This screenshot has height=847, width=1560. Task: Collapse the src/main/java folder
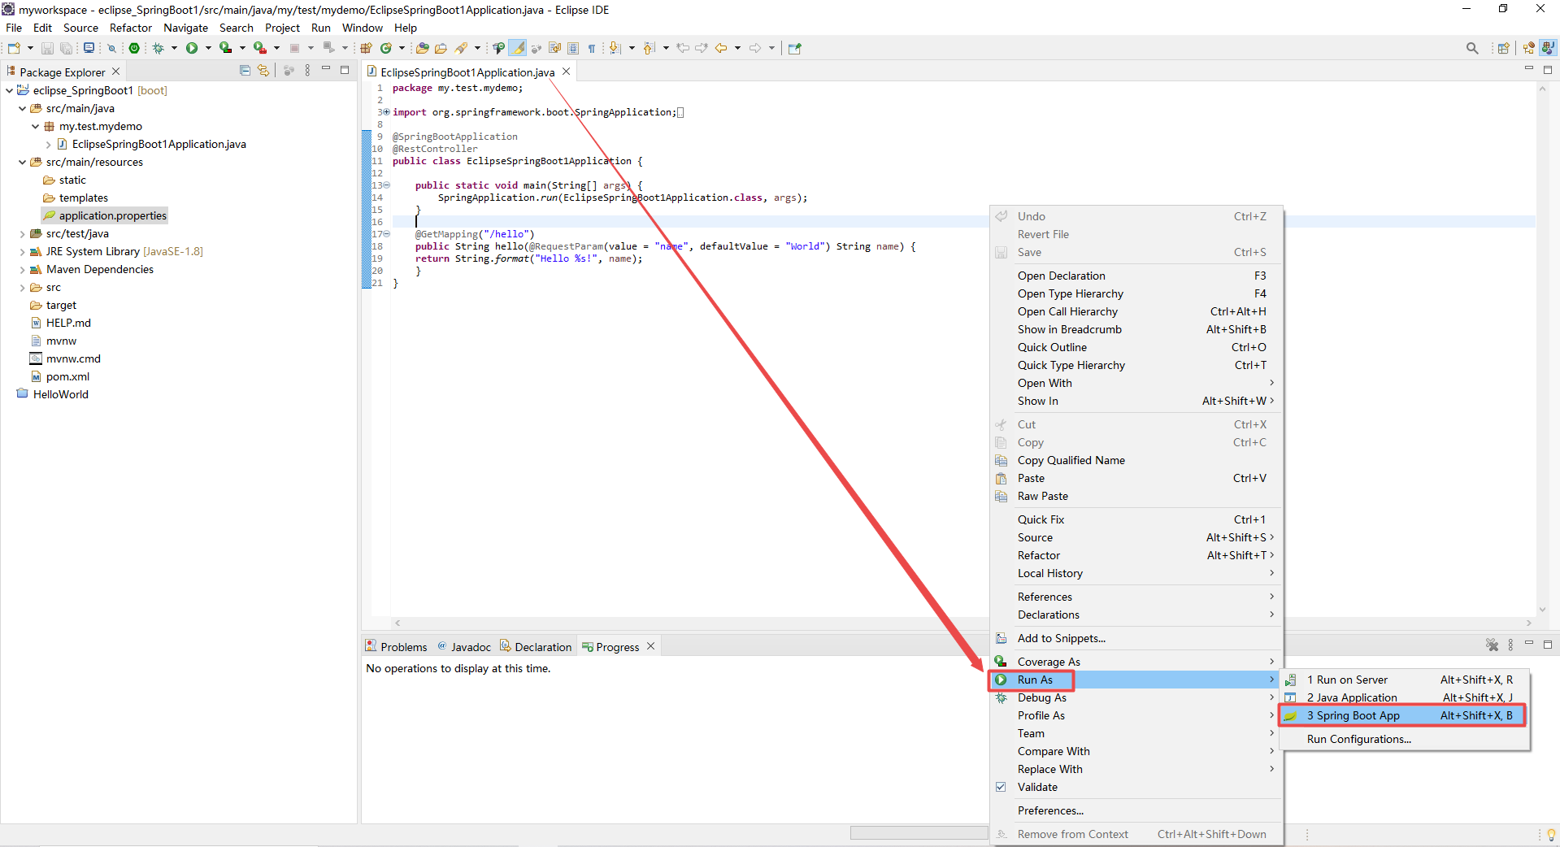pyautogui.click(x=22, y=108)
